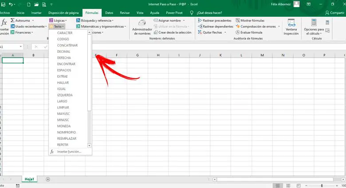Select REEMPLAZAR from the Texto list

coord(68,138)
